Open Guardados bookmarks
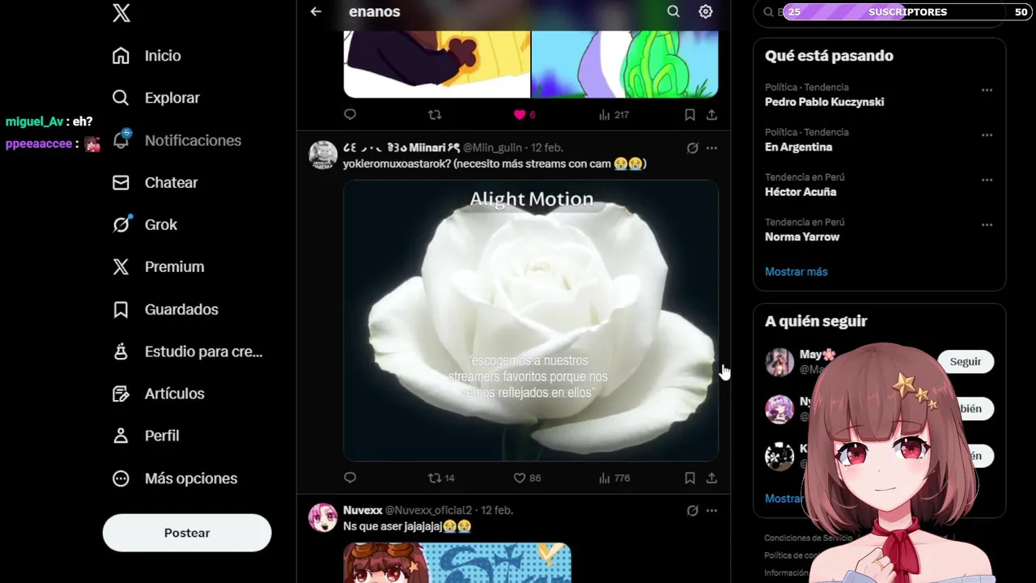1036x583 pixels. tap(165, 309)
